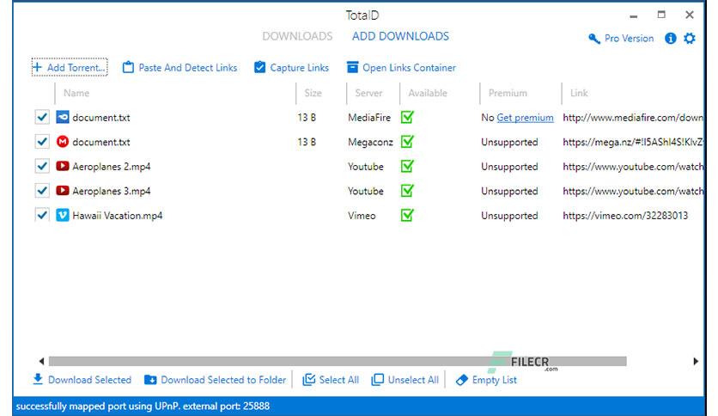Click the Vimeo server cell
The width and height of the screenshot is (718, 416).
pyautogui.click(x=362, y=216)
